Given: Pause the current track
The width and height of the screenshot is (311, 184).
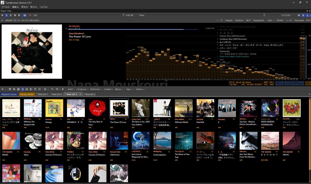Looking at the screenshot, I should [x=11, y=15].
